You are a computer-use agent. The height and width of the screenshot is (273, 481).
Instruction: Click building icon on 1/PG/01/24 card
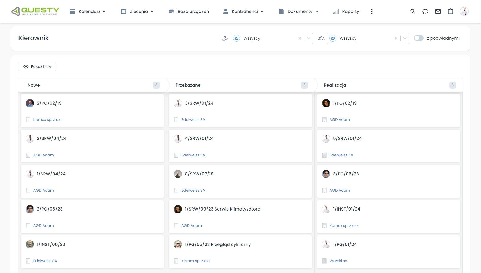pos(324,261)
